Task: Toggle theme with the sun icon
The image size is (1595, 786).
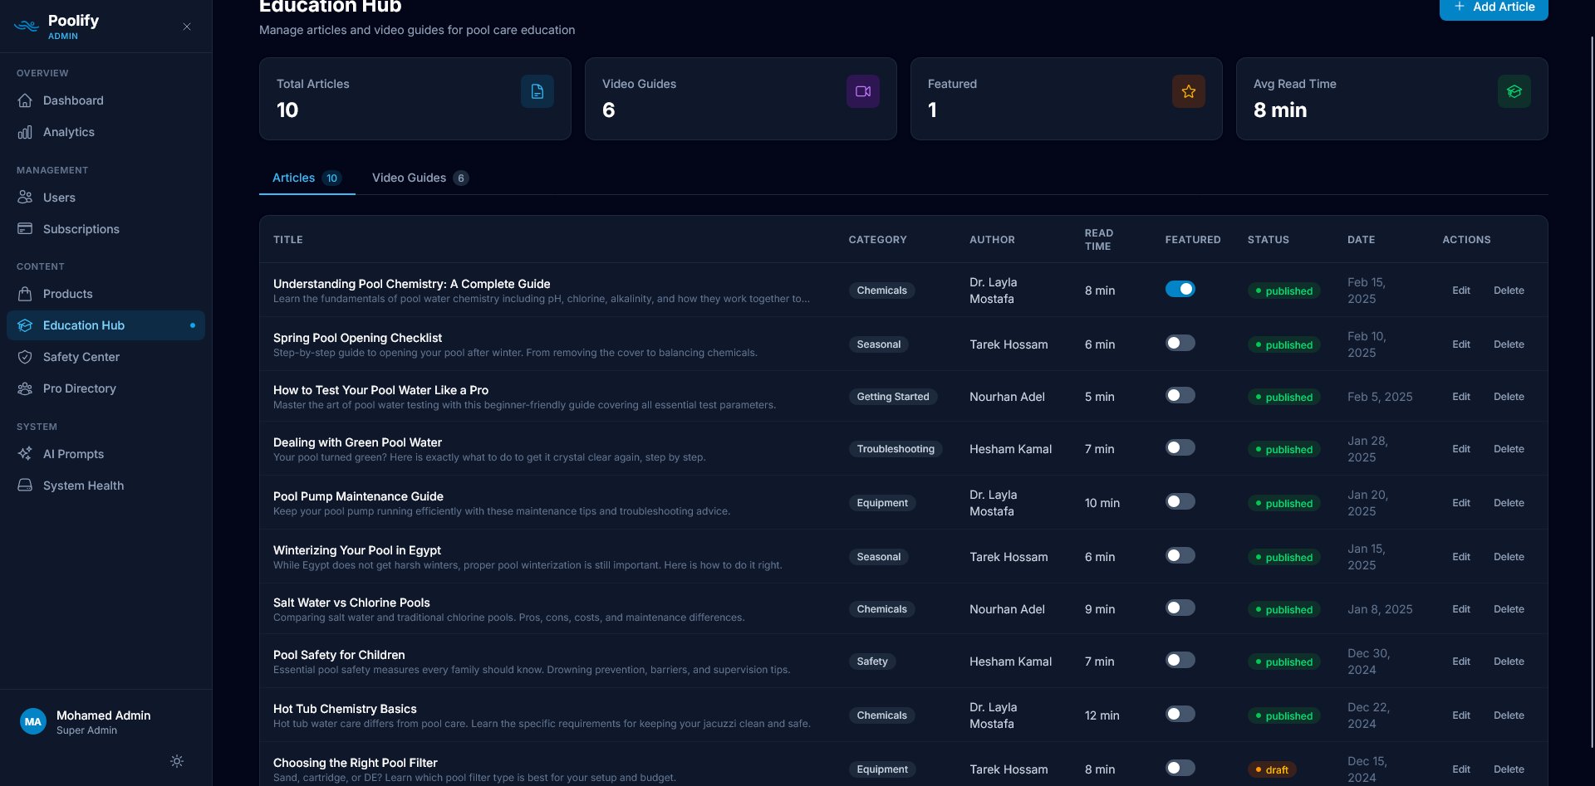Action: [x=177, y=761]
